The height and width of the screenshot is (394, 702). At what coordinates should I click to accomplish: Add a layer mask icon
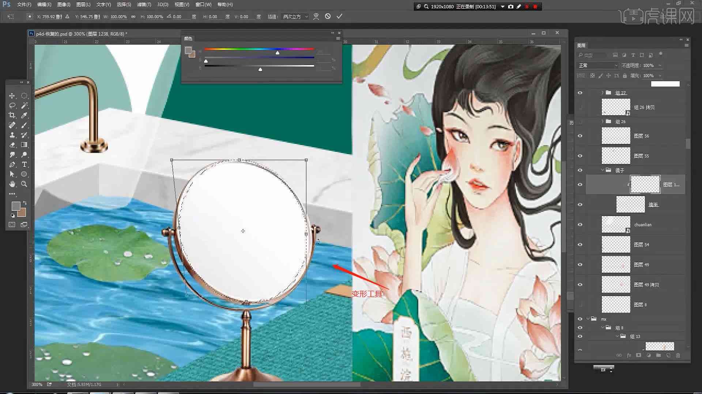click(638, 355)
